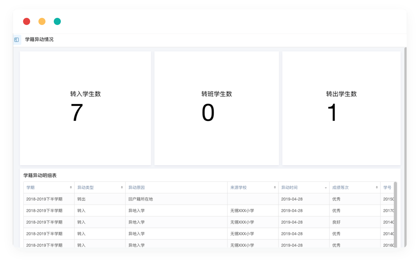Click the yellow minimize window button

42,22
